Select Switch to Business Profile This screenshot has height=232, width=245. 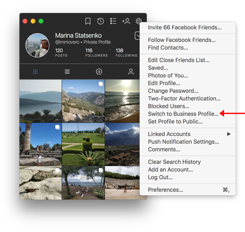[183, 114]
